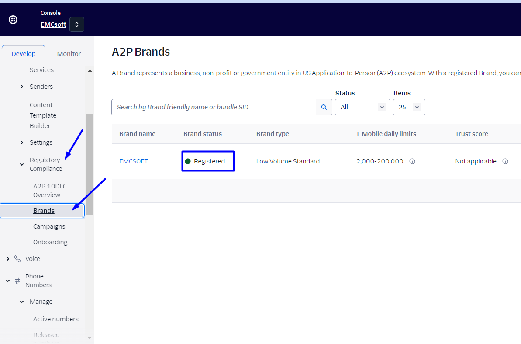Open the account switcher arrows button
521x344 pixels.
pos(77,24)
